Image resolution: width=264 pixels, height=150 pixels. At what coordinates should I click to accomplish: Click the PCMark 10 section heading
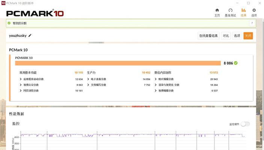click(18, 50)
